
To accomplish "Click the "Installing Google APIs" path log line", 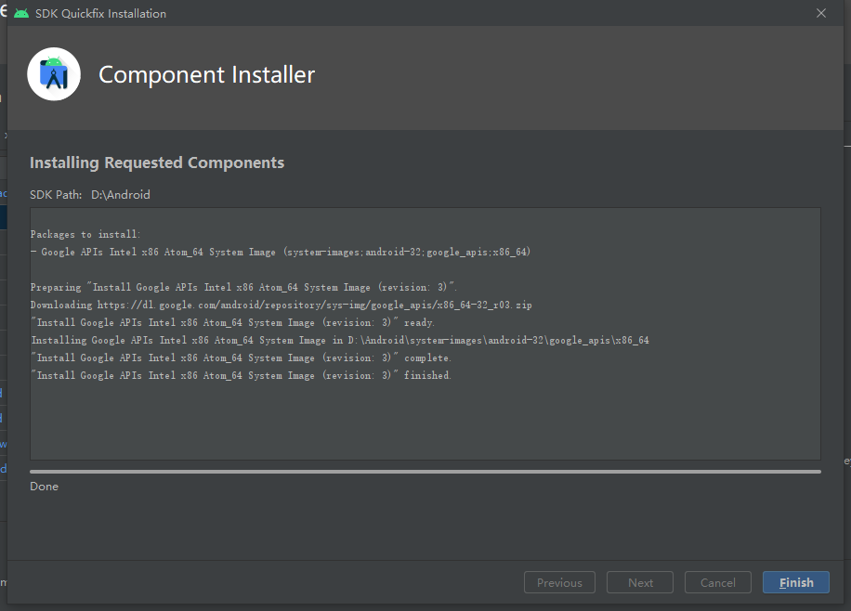I will pos(339,340).
